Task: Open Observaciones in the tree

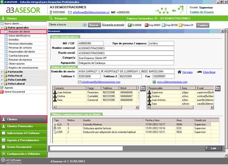Action: (17, 64)
